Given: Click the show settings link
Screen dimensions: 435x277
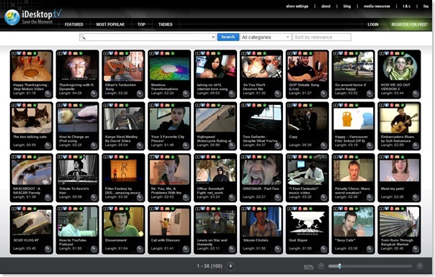Looking at the screenshot, I should 297,6.
